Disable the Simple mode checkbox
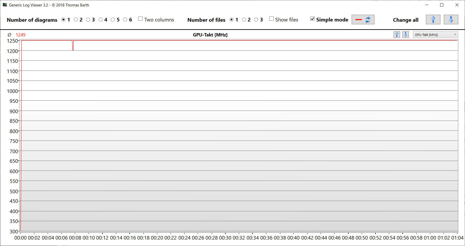 tap(313, 19)
